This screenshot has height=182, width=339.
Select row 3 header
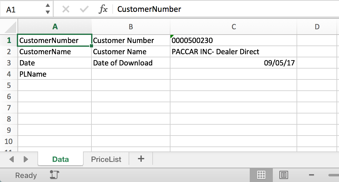pos(9,63)
